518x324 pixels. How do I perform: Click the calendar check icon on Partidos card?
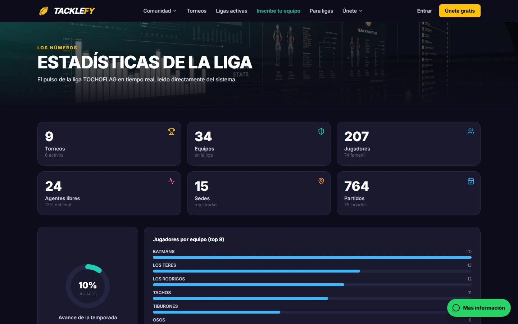click(x=471, y=181)
